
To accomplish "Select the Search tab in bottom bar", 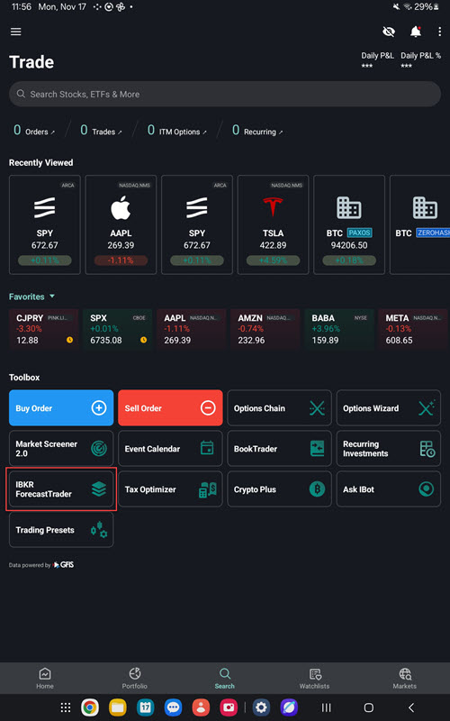I will pos(224,679).
